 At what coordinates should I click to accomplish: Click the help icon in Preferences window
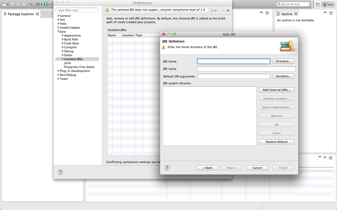coord(60,172)
